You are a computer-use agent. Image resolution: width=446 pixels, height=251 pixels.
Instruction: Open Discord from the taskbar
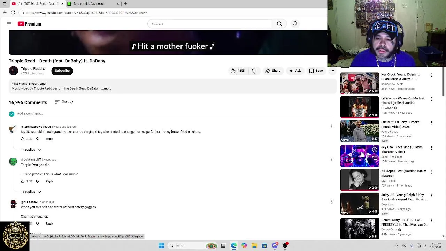point(275,245)
